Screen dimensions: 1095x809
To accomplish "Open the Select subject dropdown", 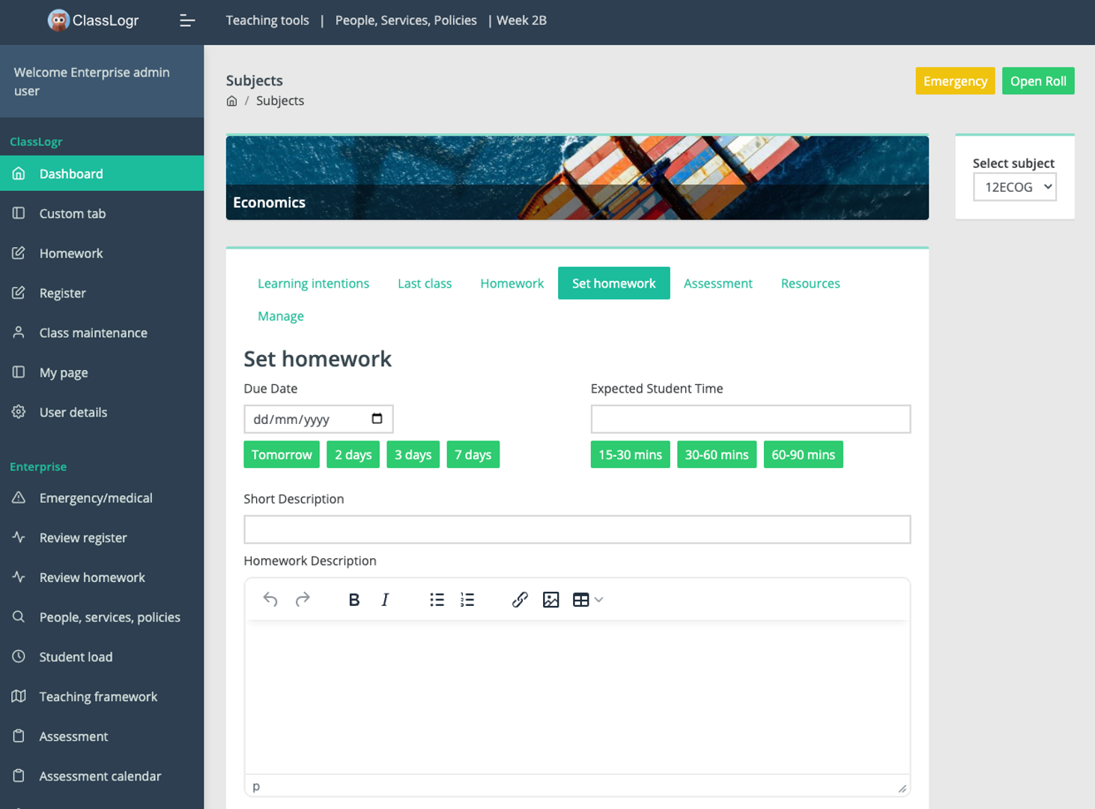I will tap(1014, 187).
